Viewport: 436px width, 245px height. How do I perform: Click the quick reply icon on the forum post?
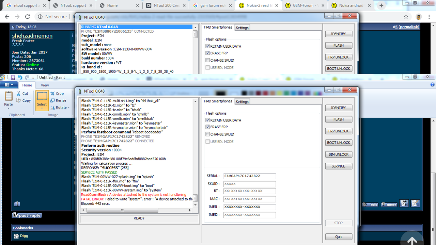coord(415,203)
